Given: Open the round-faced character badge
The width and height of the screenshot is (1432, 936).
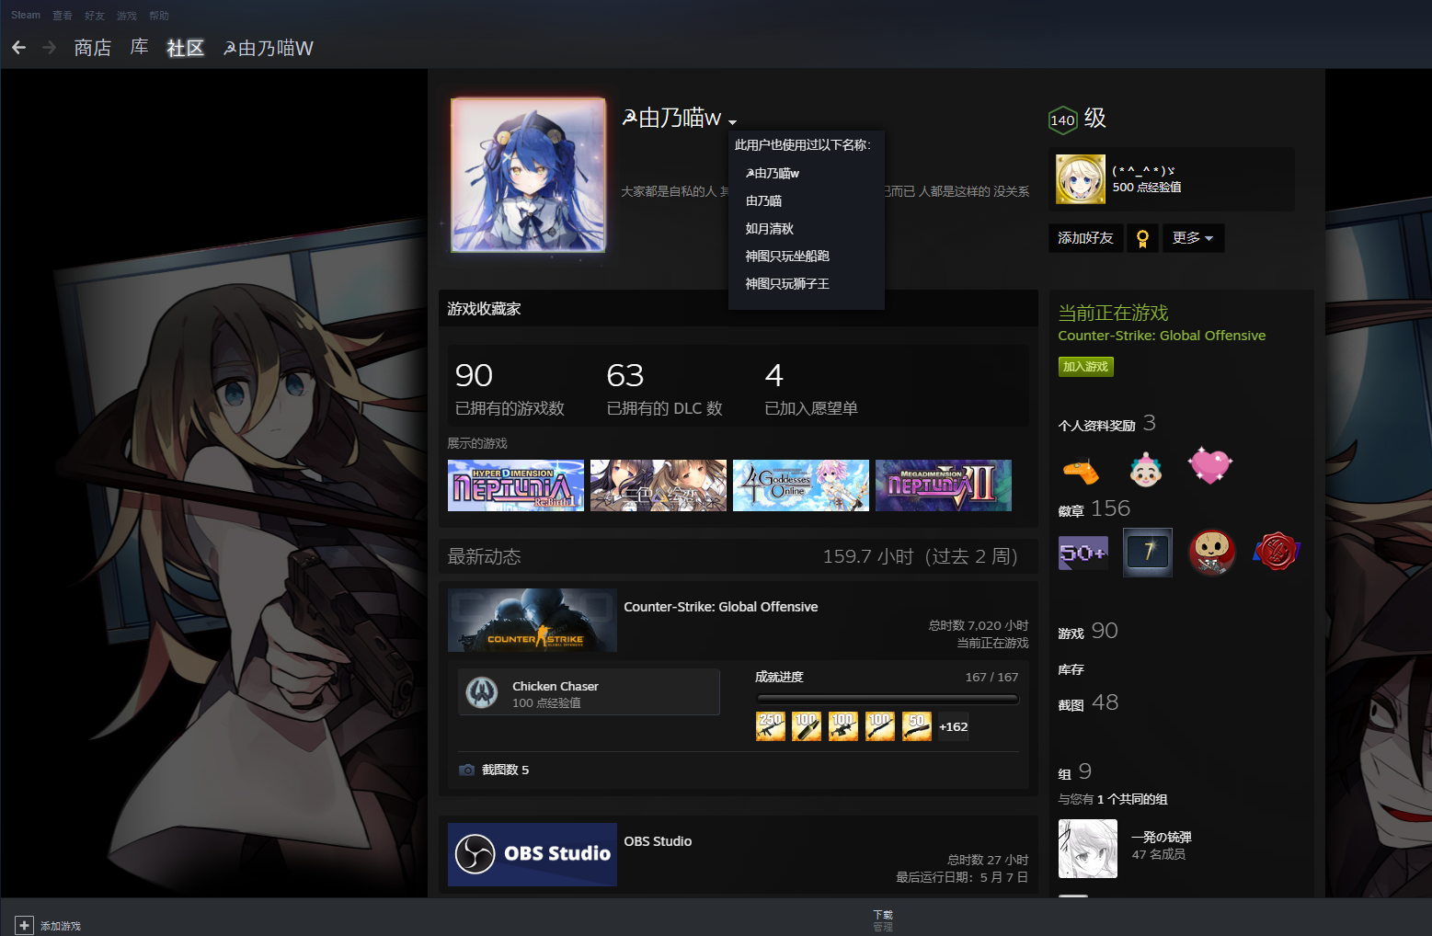Looking at the screenshot, I should (x=1211, y=552).
